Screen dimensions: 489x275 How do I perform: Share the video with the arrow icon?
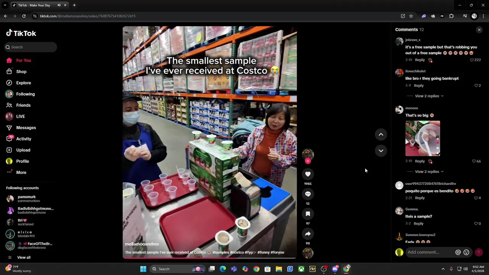tap(308, 234)
